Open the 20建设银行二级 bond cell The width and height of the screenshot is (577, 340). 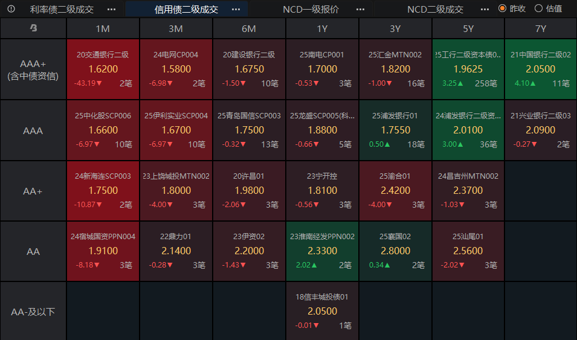click(x=249, y=69)
